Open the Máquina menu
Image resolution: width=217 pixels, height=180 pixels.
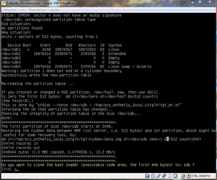click(x=10, y=10)
